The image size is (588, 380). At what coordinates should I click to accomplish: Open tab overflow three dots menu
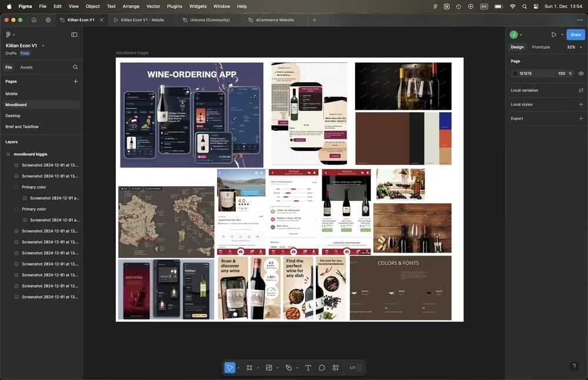(580, 20)
